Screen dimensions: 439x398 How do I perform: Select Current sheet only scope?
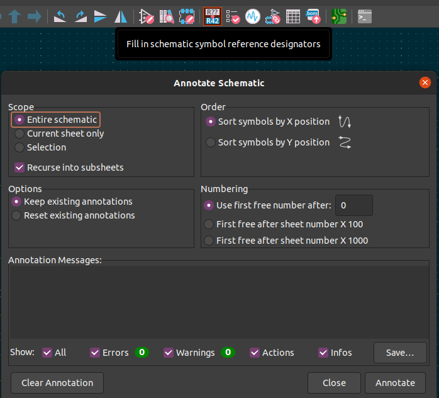click(59, 134)
